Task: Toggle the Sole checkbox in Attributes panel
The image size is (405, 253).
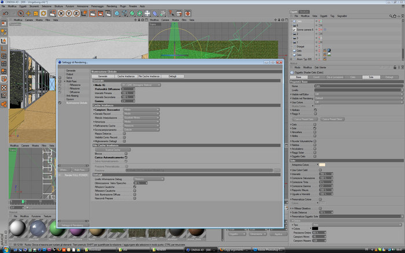Action: 315,128
